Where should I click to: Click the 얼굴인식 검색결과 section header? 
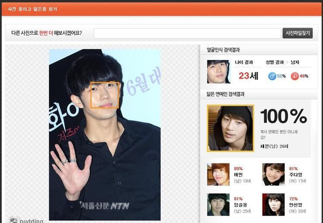(223, 50)
